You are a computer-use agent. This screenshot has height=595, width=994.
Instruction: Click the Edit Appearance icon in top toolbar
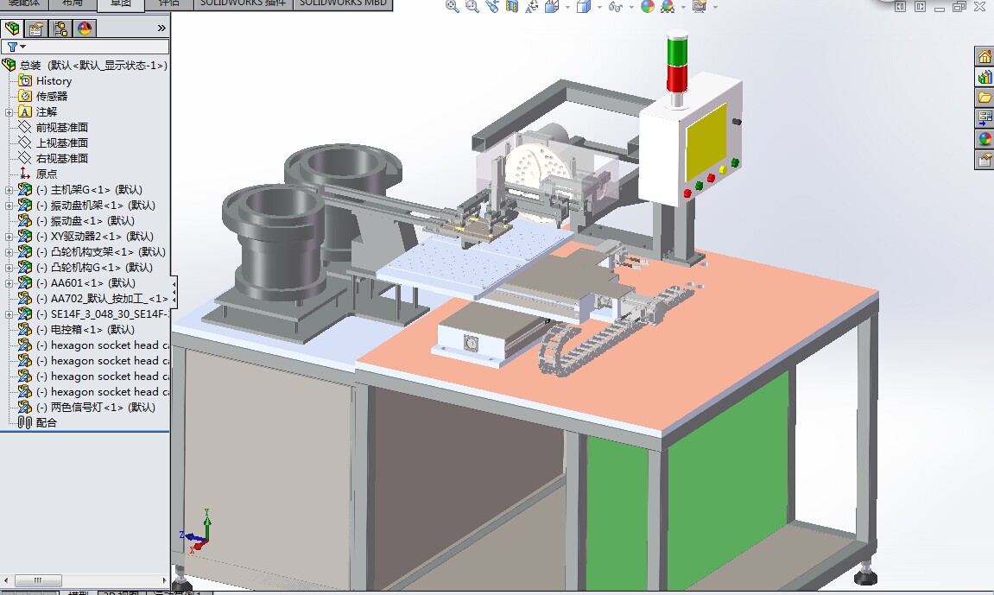pos(648,7)
